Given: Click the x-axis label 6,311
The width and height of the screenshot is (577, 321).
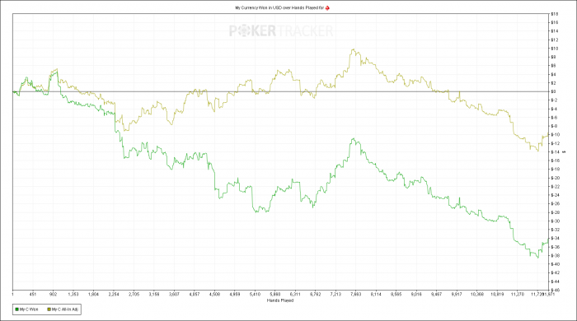Looking at the screenshot, I should (295, 294).
